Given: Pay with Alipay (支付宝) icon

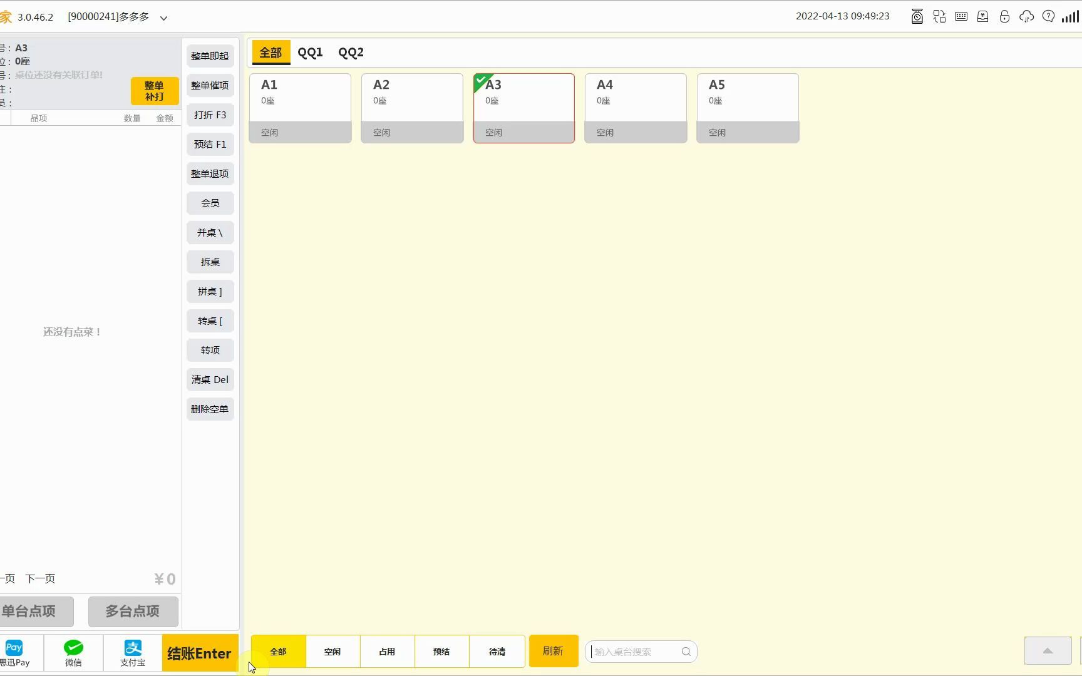Looking at the screenshot, I should pyautogui.click(x=133, y=653).
